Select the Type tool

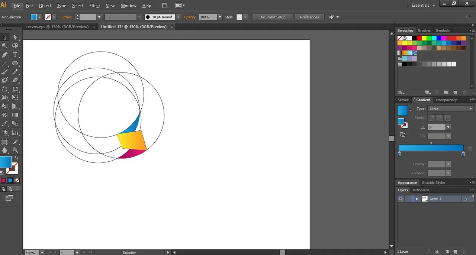[15, 55]
